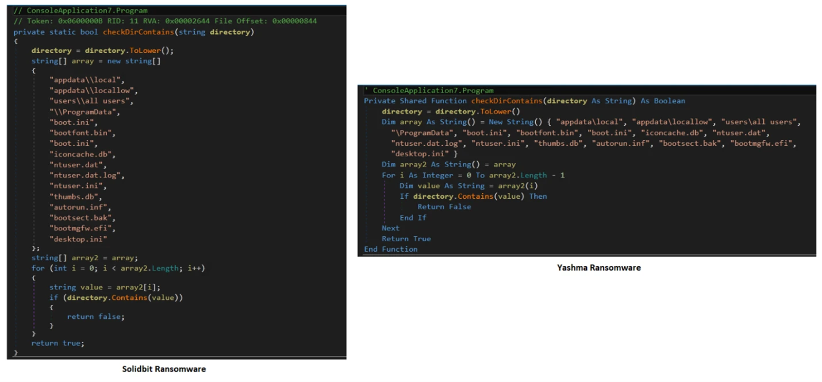Image resolution: width=822 pixels, height=382 pixels.
Task: Click the "return false;" statement in C#
Action: coord(95,317)
